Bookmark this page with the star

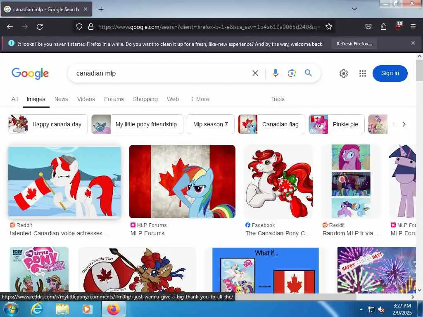tap(328, 27)
